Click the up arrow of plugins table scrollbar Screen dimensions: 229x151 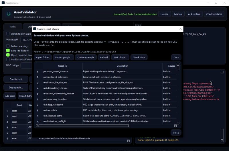(178, 64)
